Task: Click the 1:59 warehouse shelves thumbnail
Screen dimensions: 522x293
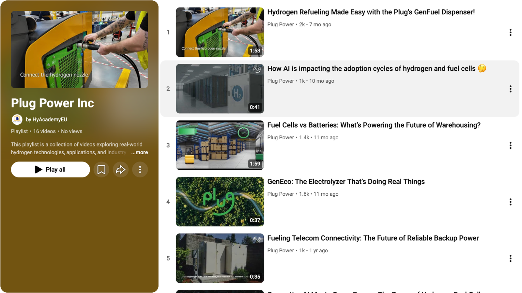Action: [220, 145]
